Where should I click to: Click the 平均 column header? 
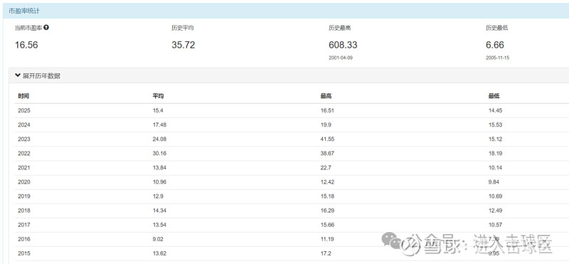coord(158,96)
